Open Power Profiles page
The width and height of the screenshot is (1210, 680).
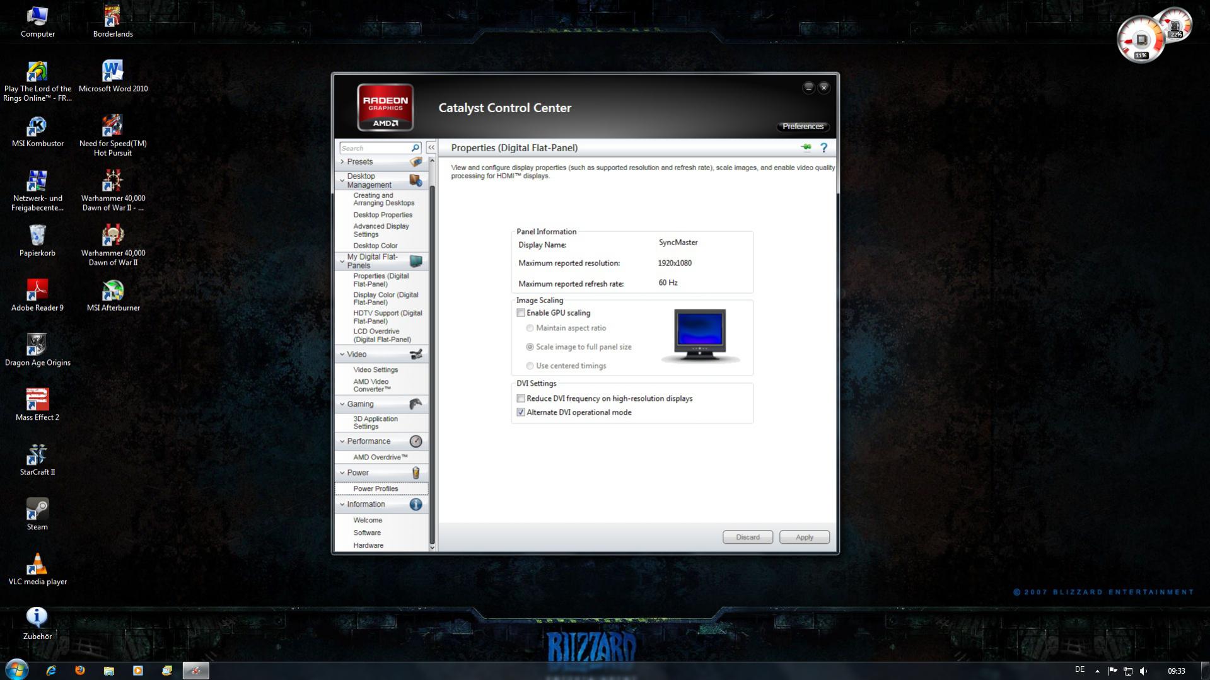376,489
